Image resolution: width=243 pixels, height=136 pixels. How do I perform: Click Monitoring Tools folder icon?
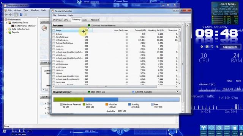(x=9, y=23)
